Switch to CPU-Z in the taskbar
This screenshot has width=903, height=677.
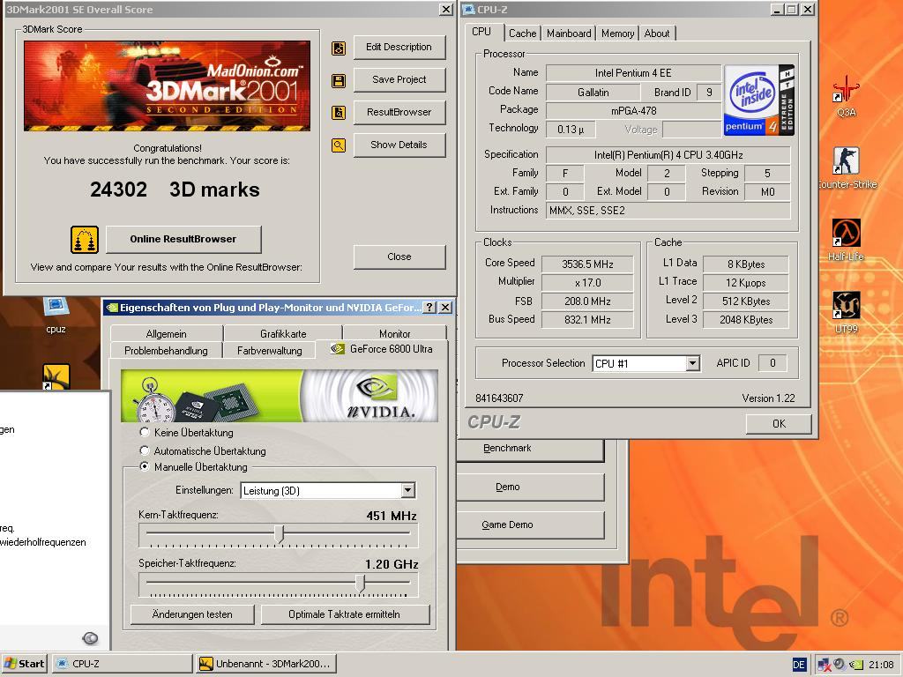122,664
